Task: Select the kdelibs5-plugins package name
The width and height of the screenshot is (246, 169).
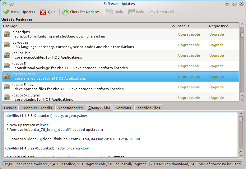Action: 26,95
